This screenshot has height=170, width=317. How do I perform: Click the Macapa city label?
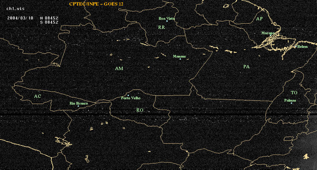click(x=268, y=33)
